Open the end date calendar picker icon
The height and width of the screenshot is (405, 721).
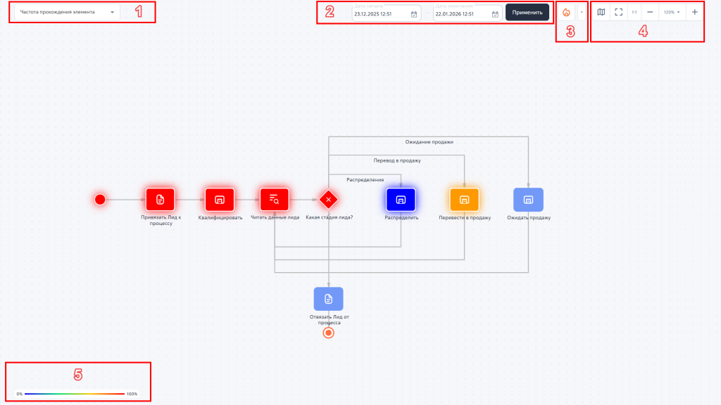pyautogui.click(x=495, y=13)
